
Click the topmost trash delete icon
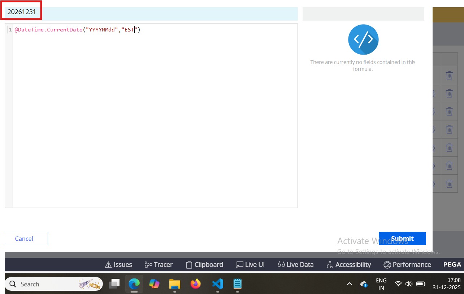pos(449,75)
